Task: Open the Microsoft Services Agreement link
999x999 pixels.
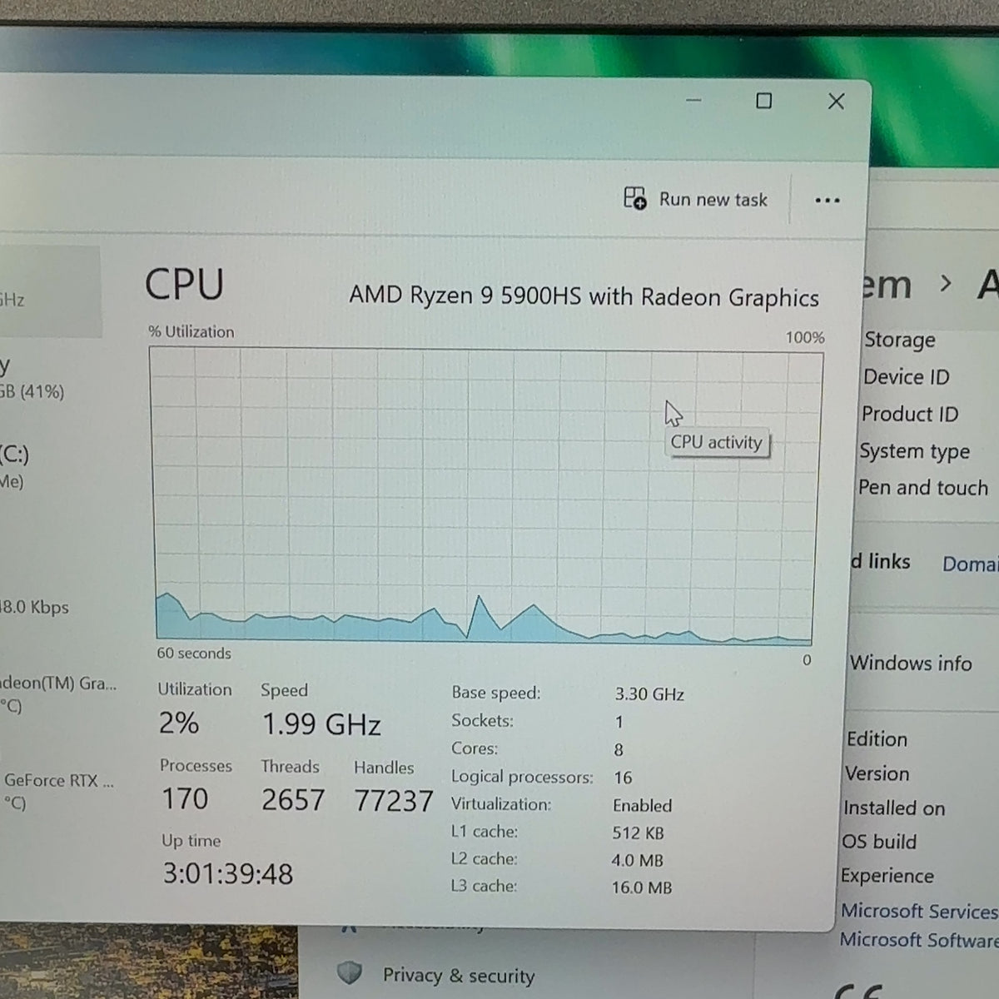Action: (918, 911)
